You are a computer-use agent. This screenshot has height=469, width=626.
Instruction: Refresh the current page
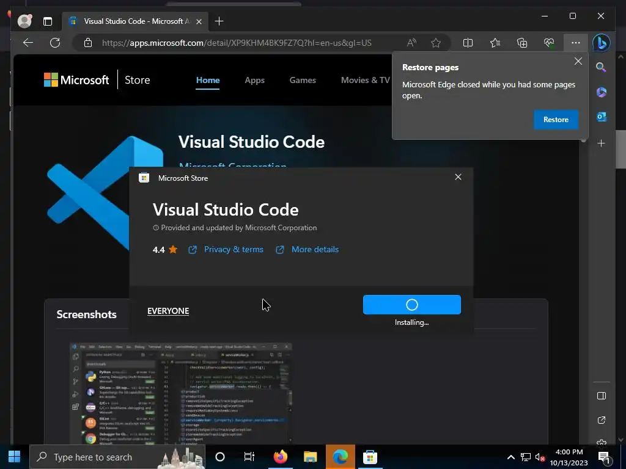click(55, 43)
